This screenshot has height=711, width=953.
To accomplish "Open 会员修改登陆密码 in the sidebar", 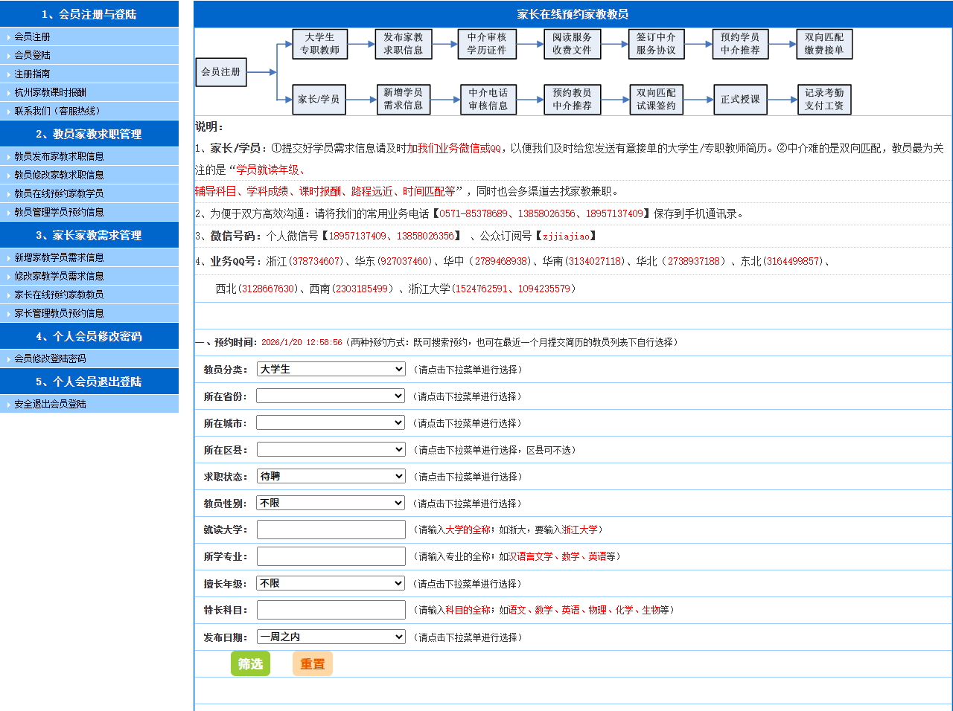I will coord(51,358).
